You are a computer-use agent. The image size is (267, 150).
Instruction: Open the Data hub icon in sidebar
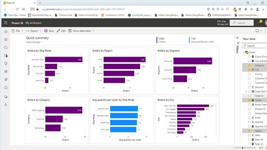(x=6, y=55)
